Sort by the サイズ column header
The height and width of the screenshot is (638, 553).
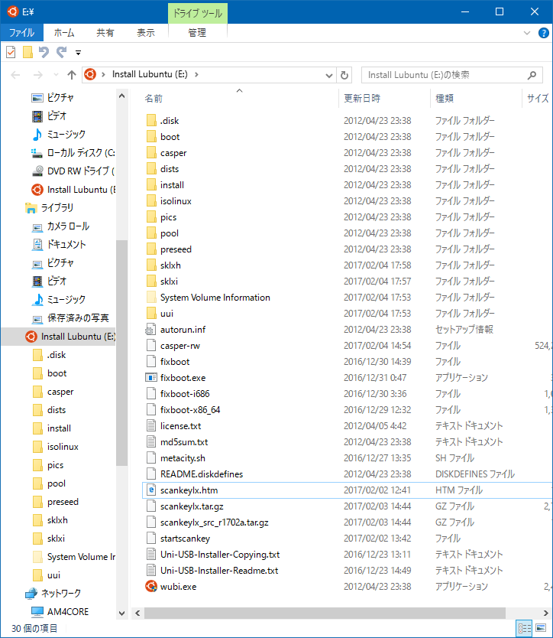pos(538,99)
